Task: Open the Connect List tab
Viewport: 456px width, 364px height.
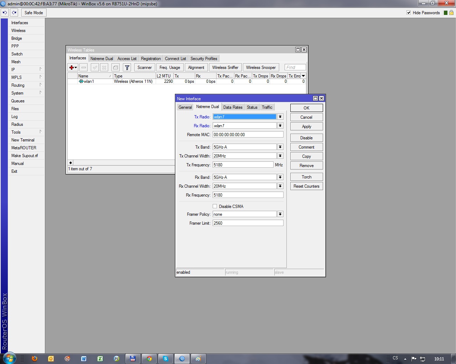Action: point(175,59)
